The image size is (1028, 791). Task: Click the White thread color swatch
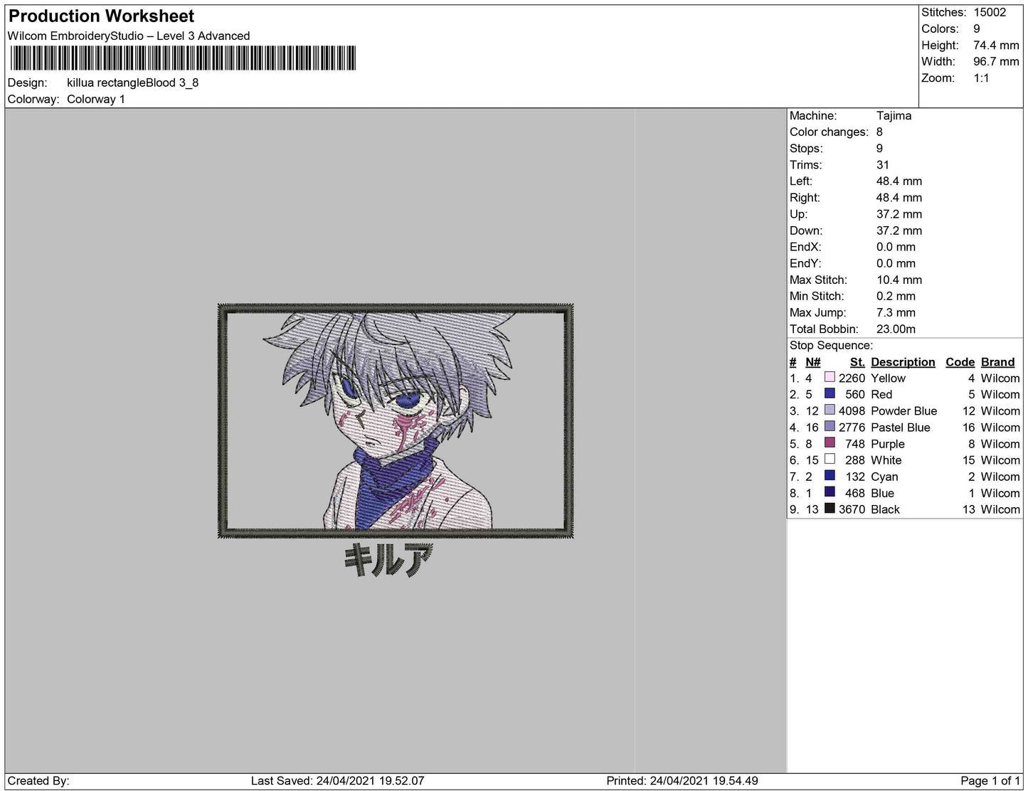click(x=830, y=460)
